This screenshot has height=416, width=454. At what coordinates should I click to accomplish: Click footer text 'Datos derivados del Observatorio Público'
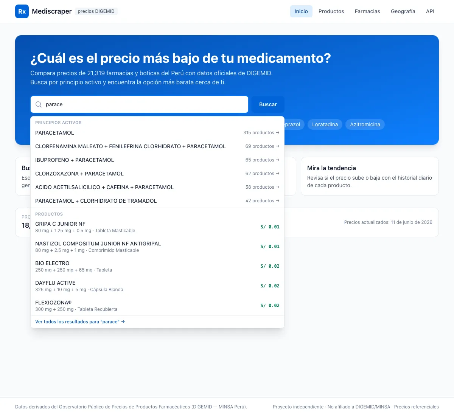point(131,407)
